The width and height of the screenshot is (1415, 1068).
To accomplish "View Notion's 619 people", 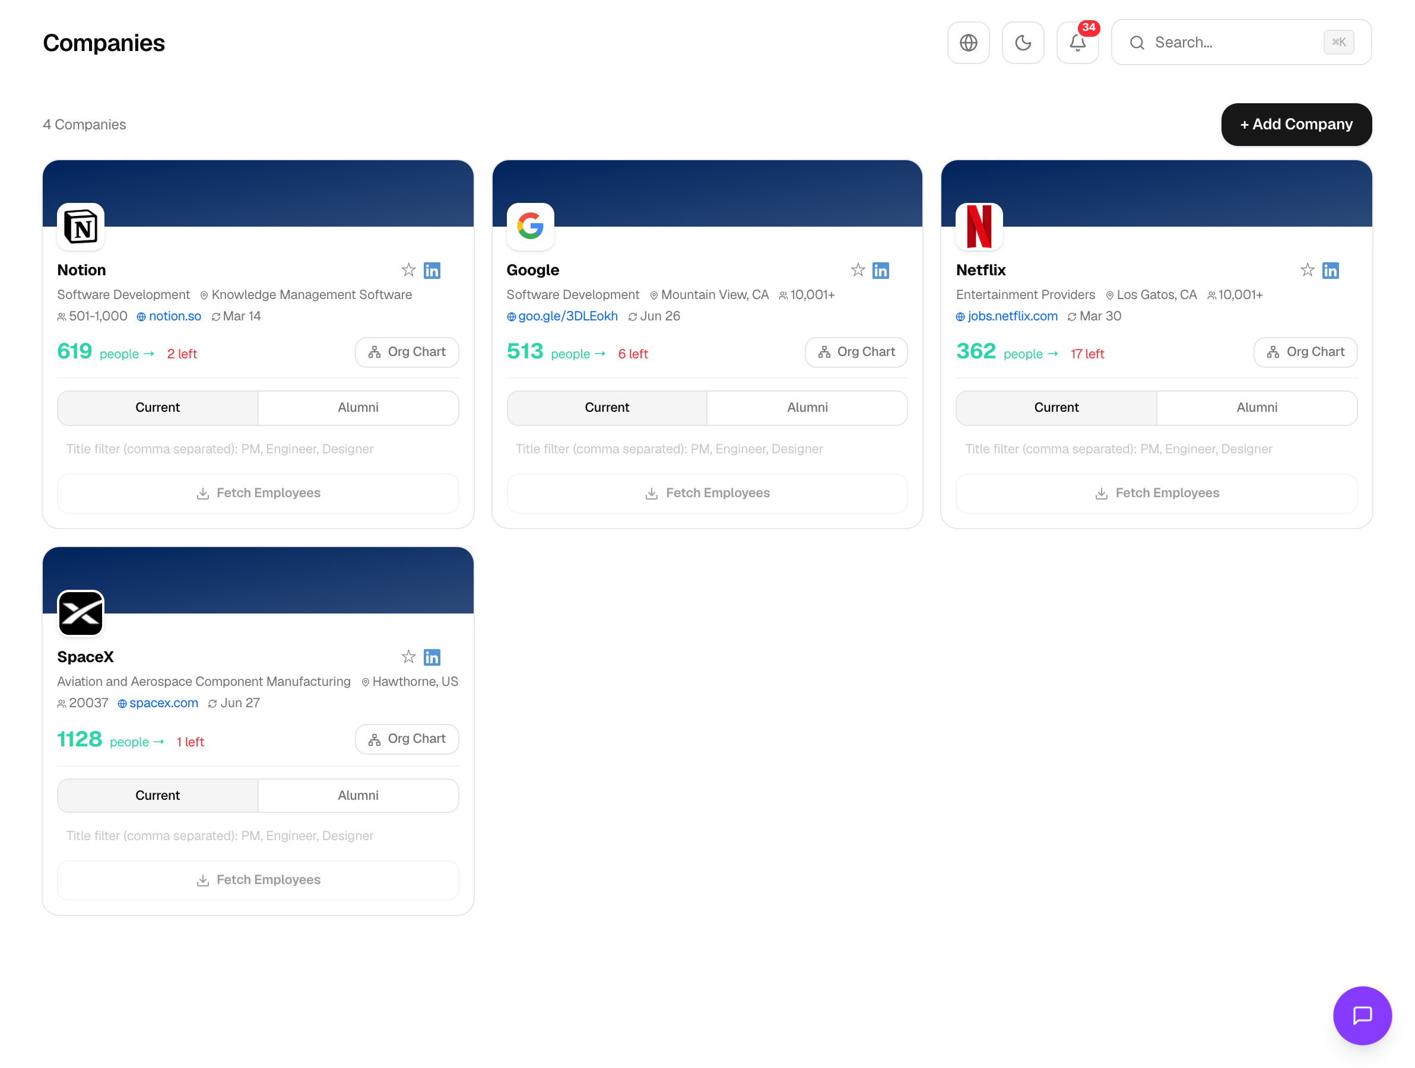I will coord(106,352).
